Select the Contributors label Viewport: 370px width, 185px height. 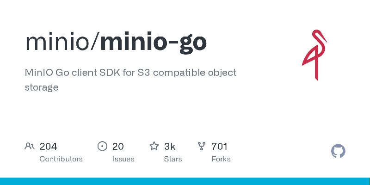point(61,159)
